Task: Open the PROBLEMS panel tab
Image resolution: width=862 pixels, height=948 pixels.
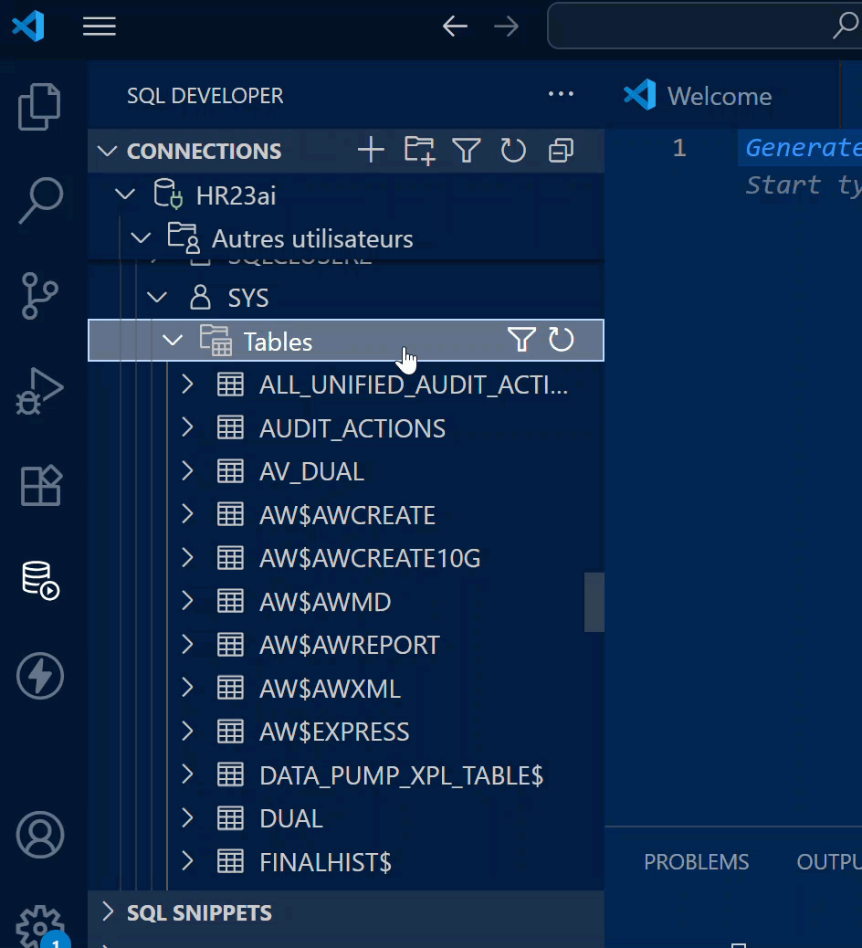Action: pyautogui.click(x=696, y=862)
